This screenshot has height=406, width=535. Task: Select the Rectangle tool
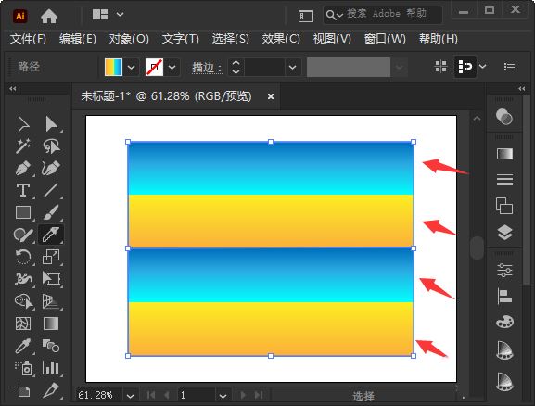(x=23, y=212)
